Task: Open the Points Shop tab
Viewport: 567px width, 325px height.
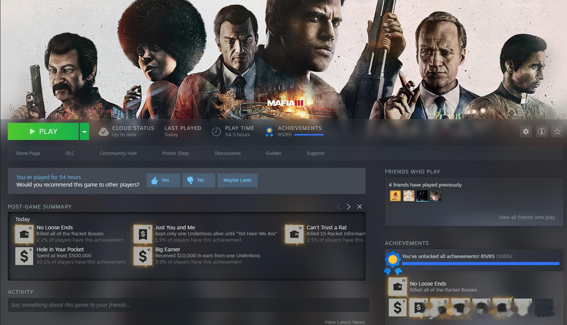Action: [175, 153]
